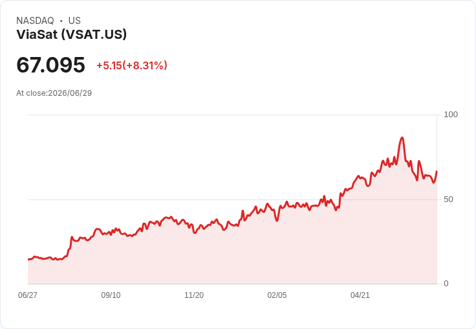The width and height of the screenshot is (476, 329).
Task: Click the 02/05 x-axis date label
Action: [x=277, y=295]
